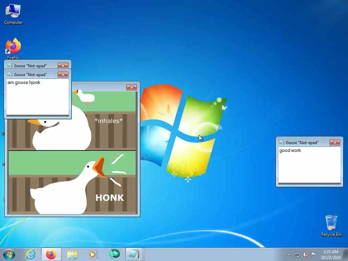Select the Firefox desktop shortcut

pos(13,49)
